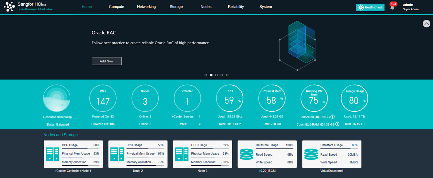Open the Nodes menu

point(206,7)
